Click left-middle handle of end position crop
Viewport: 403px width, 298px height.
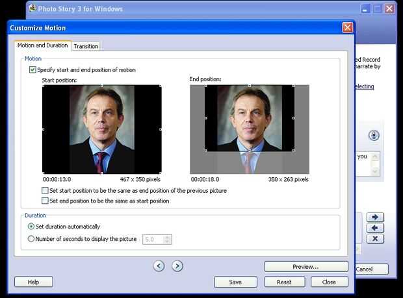pos(205,118)
